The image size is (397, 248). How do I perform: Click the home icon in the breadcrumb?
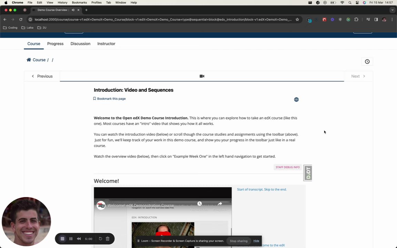(29, 60)
